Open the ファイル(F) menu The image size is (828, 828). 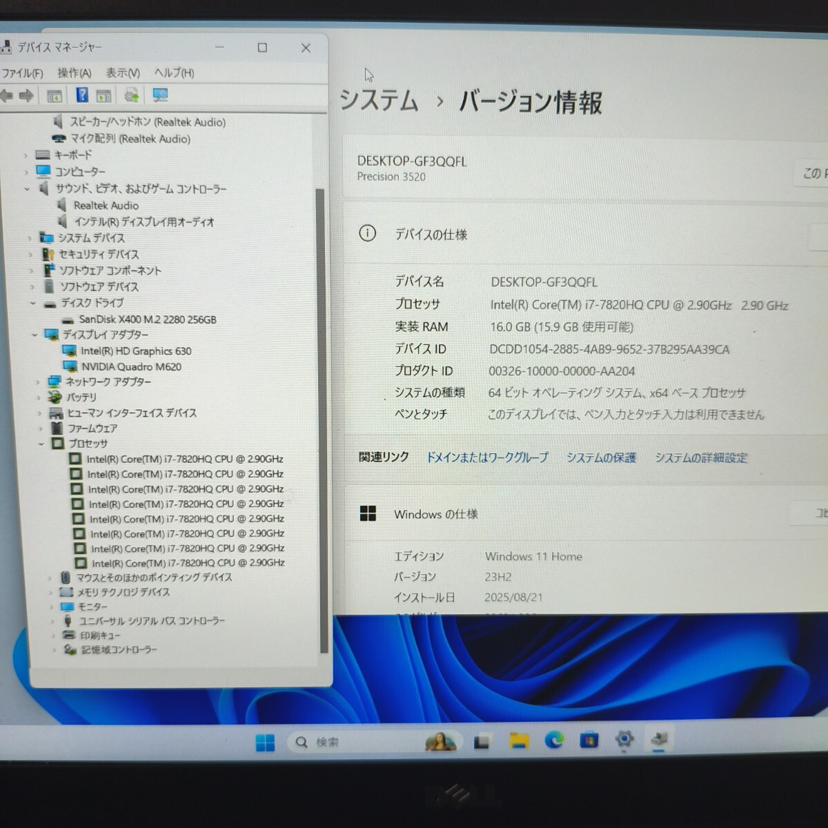[x=22, y=73]
